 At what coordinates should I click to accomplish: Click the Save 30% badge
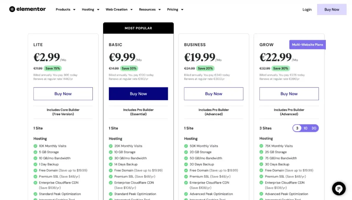[280, 68]
